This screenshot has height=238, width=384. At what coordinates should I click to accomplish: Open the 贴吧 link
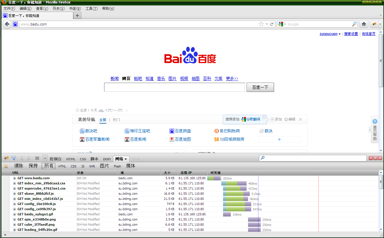[x=138, y=79]
